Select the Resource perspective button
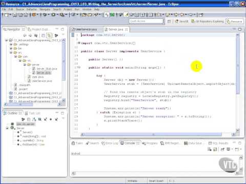This screenshot has height=184, width=246. point(235,21)
